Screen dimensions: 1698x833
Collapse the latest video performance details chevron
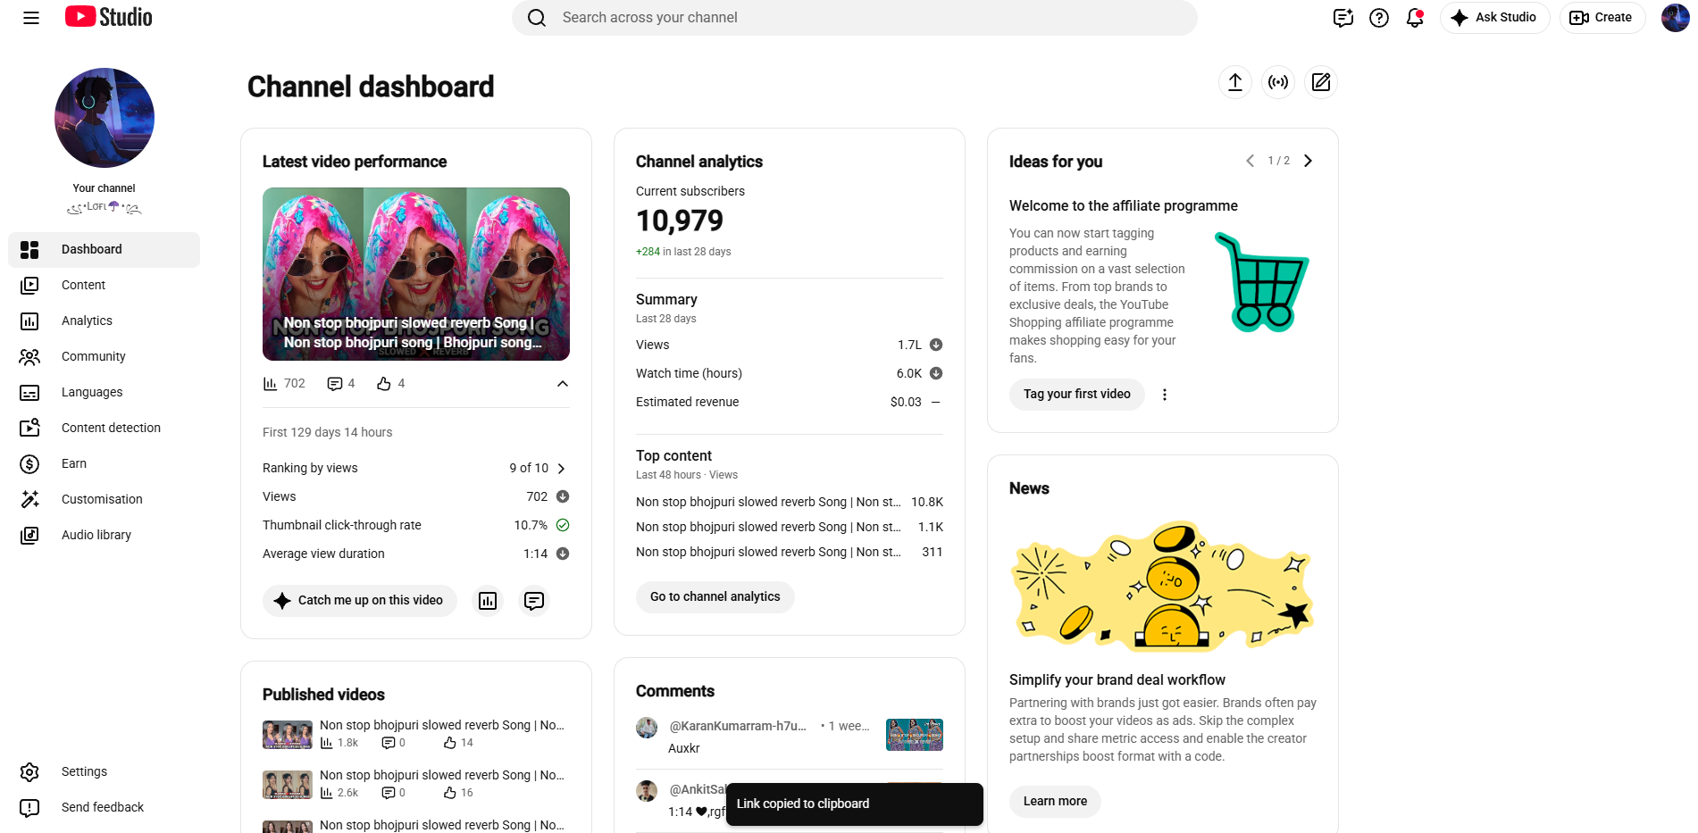coord(563,384)
